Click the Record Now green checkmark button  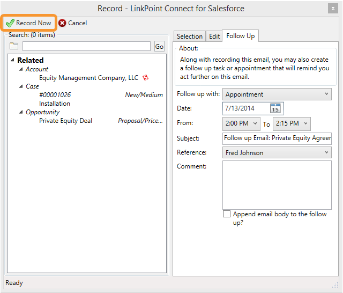coord(28,23)
